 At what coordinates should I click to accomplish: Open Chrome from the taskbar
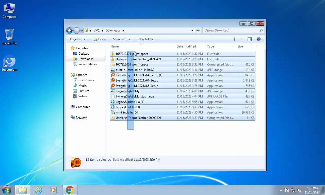pyautogui.click(x=70, y=190)
